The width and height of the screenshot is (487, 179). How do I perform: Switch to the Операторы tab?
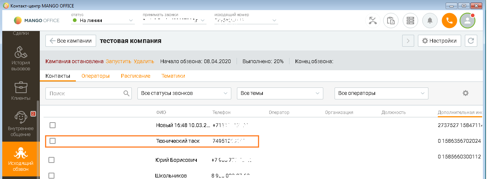coord(95,76)
